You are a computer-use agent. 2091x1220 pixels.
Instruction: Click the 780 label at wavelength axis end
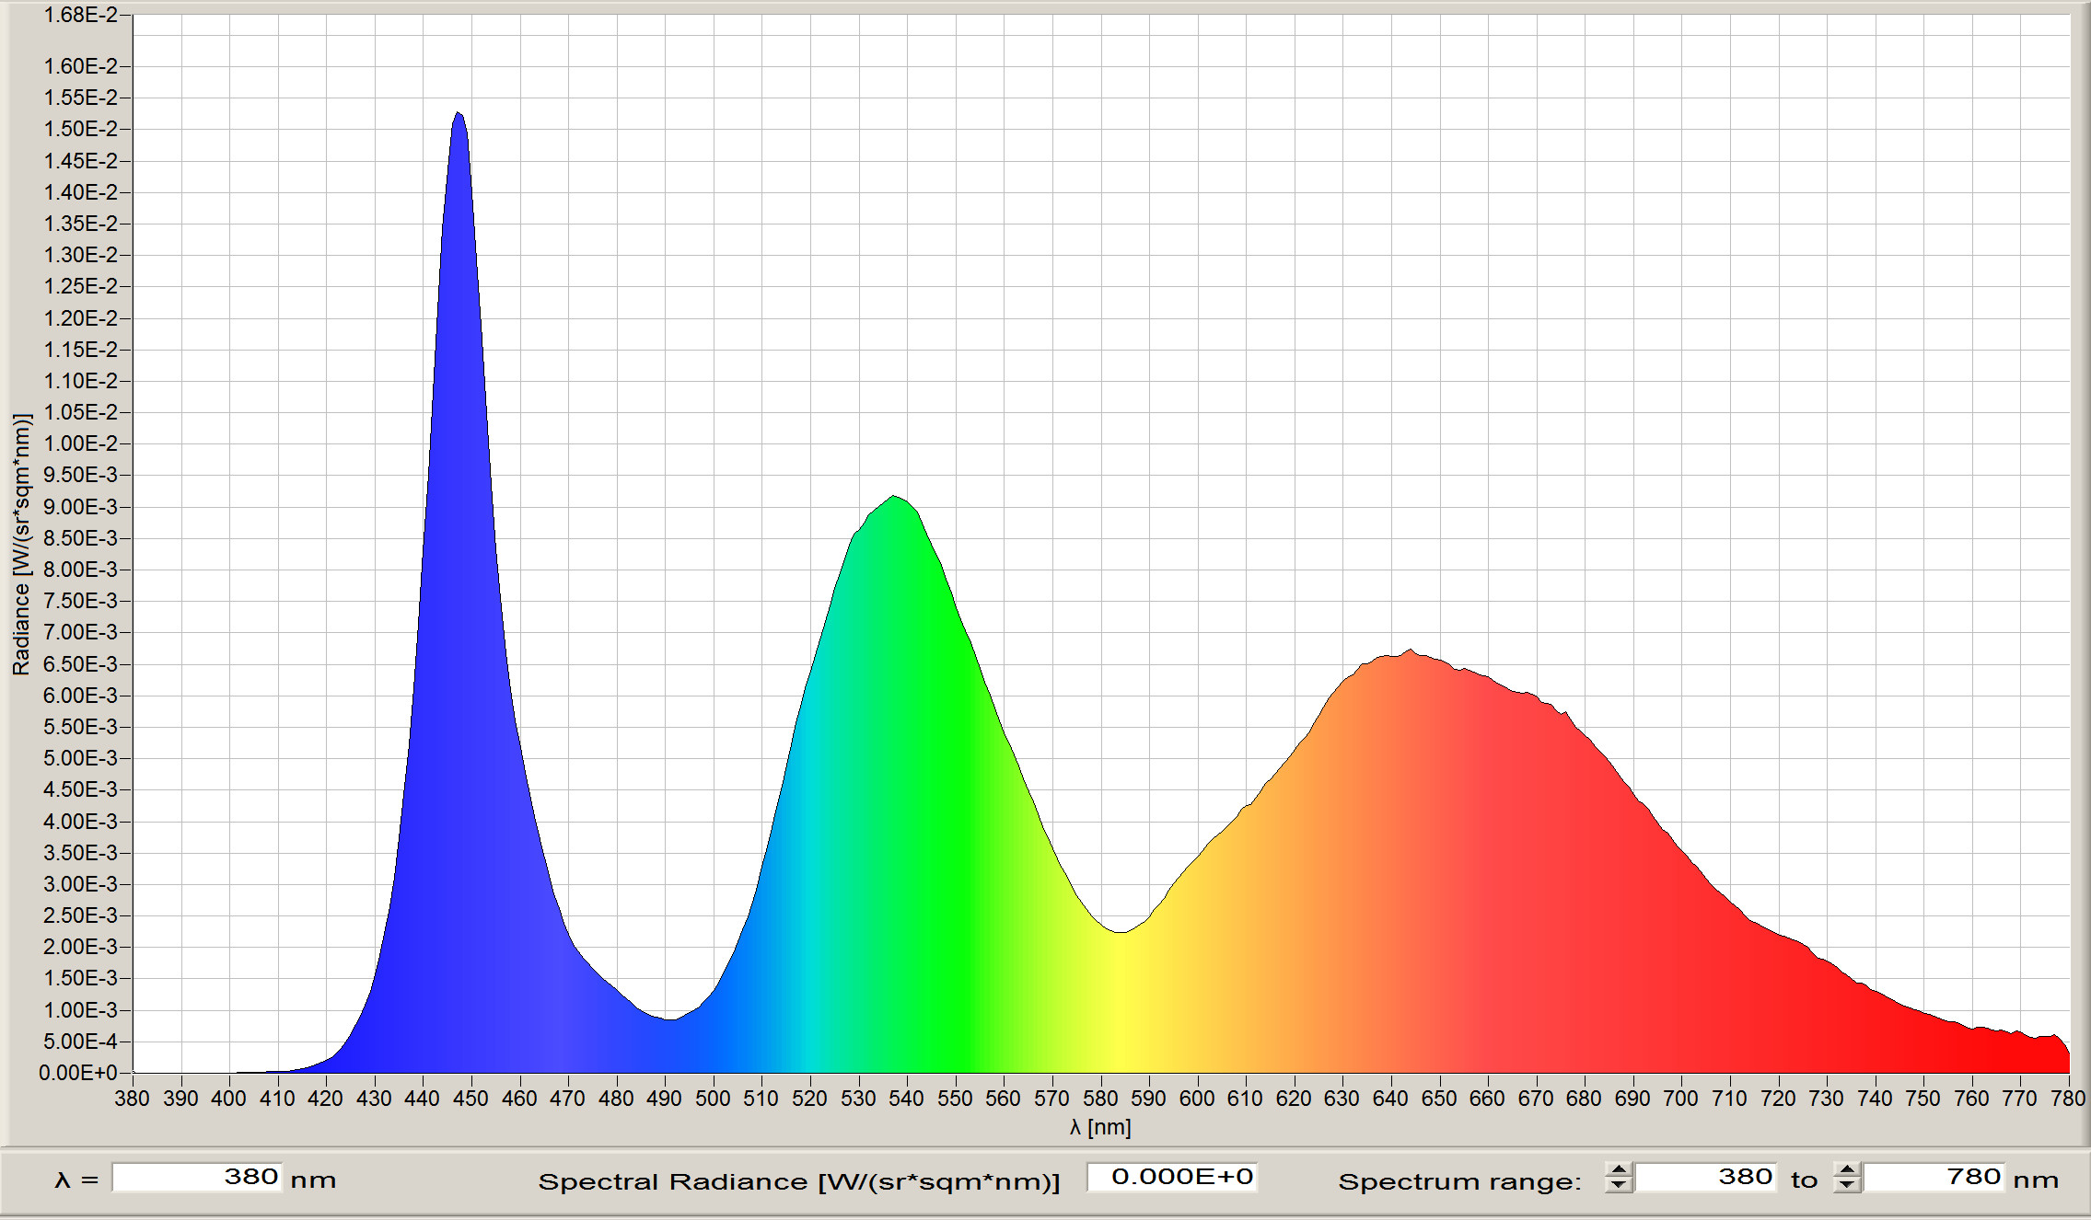click(2067, 1099)
